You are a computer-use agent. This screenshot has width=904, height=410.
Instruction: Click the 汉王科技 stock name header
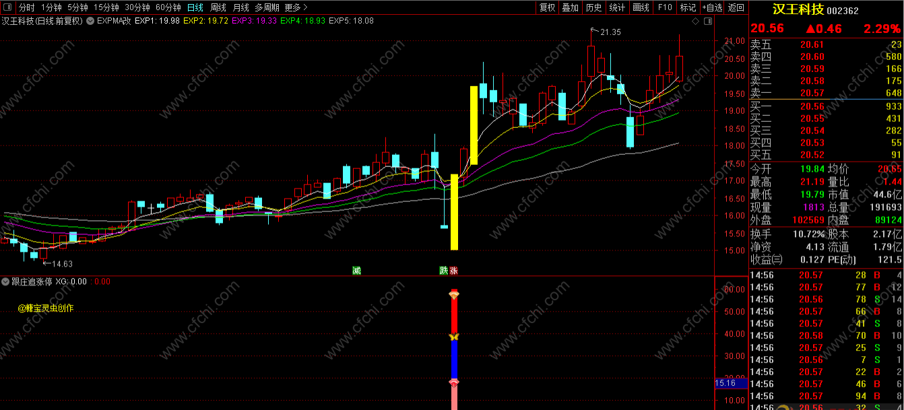(x=798, y=9)
